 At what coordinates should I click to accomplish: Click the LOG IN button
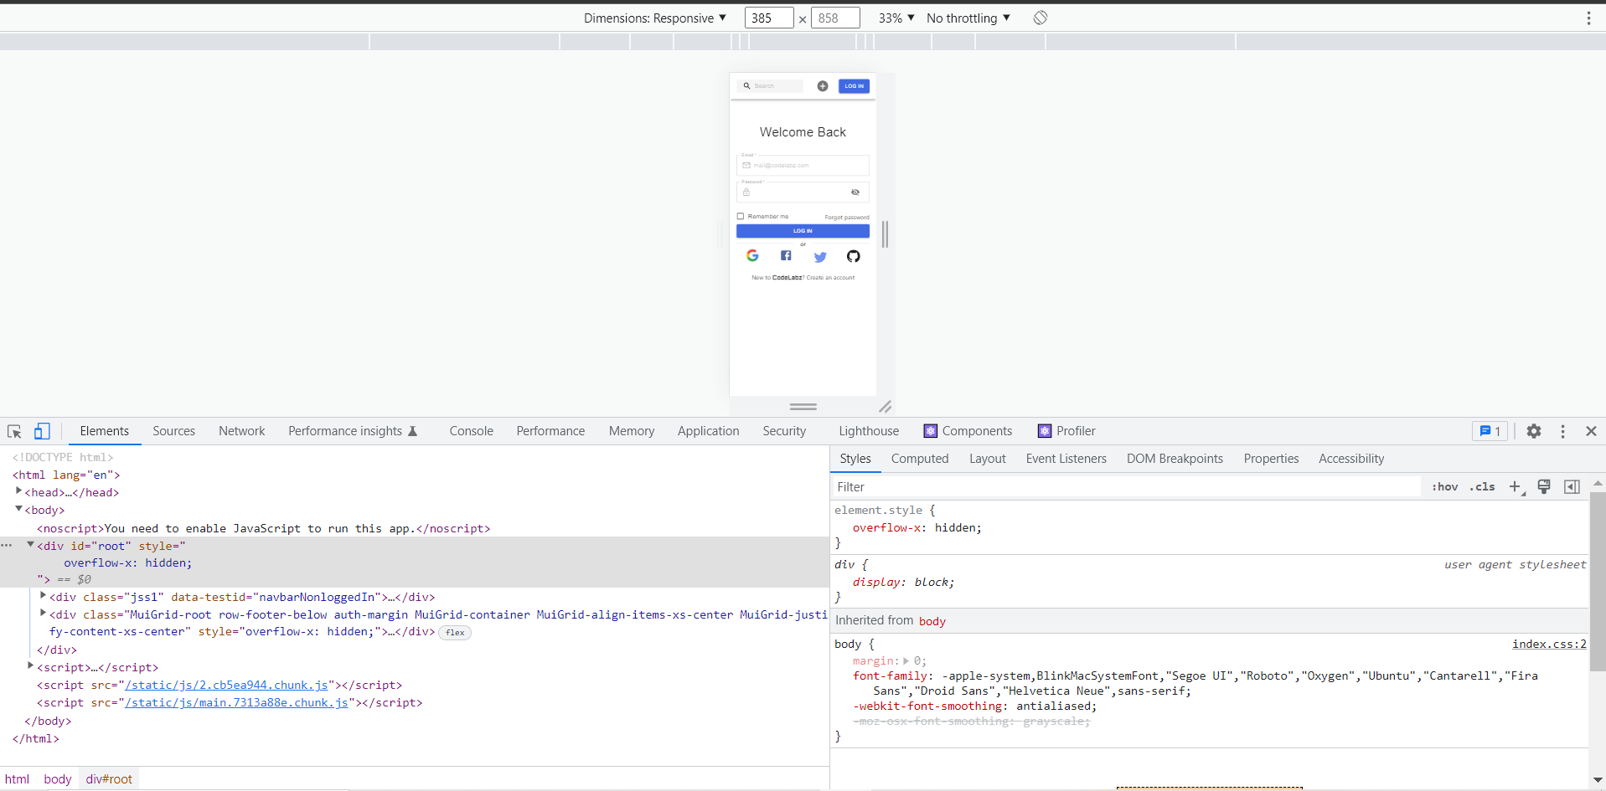tap(803, 231)
